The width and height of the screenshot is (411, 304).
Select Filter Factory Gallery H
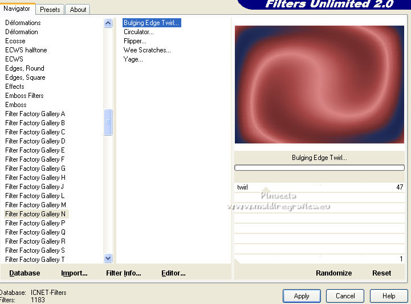[35, 178]
